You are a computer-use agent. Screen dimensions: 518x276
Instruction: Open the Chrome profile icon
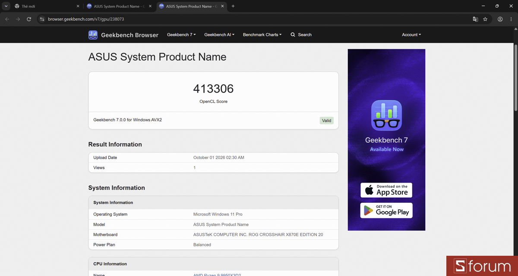(x=500, y=19)
